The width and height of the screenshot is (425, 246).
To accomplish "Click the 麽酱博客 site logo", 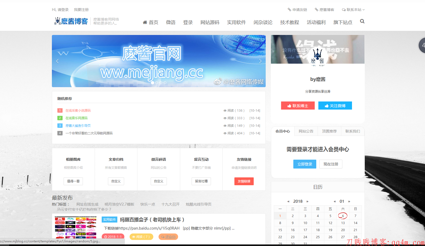I will [71, 21].
